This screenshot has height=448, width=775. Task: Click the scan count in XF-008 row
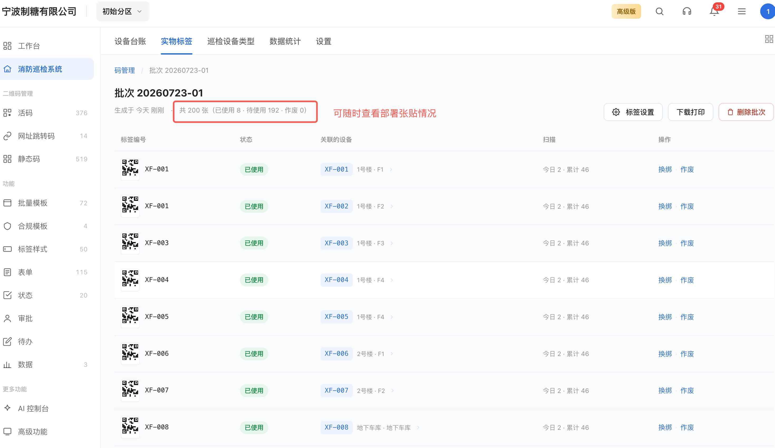click(x=566, y=427)
